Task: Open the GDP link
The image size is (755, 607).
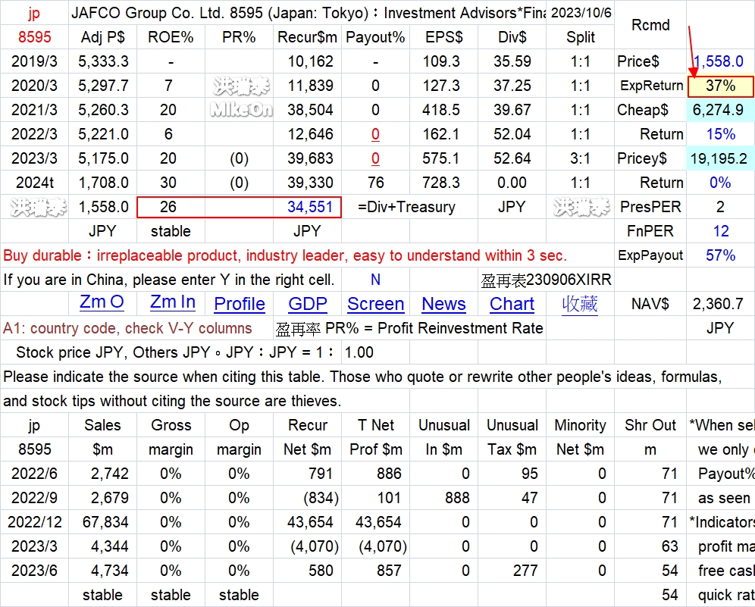Action: 308,304
